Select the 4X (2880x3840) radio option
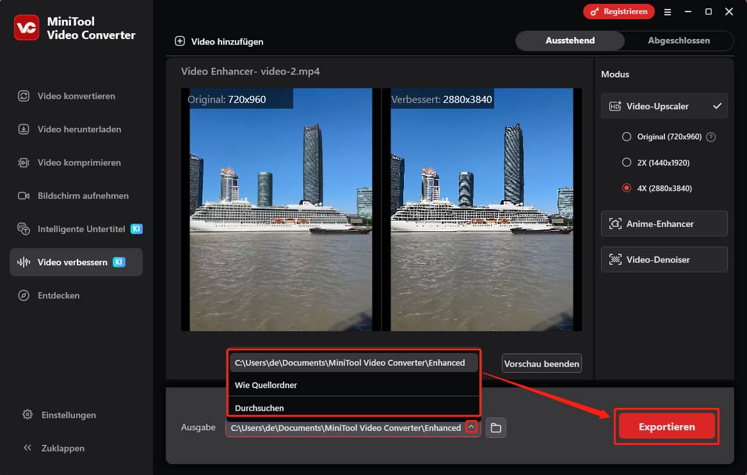Viewport: 747px width, 475px height. coord(627,188)
